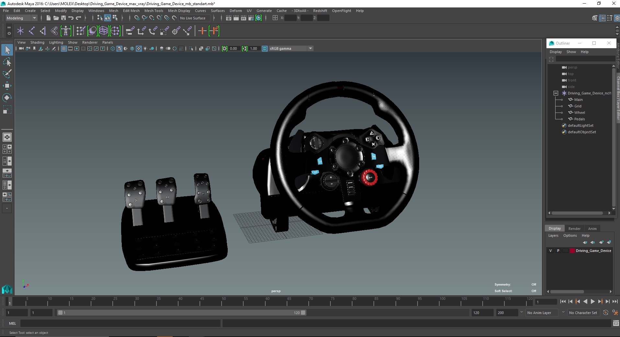620x337 pixels.
Task: Toggle Auto Keyframe button
Action: click(x=606, y=313)
